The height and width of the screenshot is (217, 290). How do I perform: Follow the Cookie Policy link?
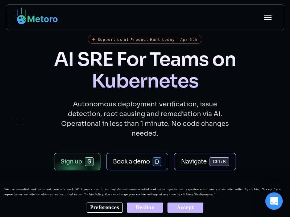point(93,194)
